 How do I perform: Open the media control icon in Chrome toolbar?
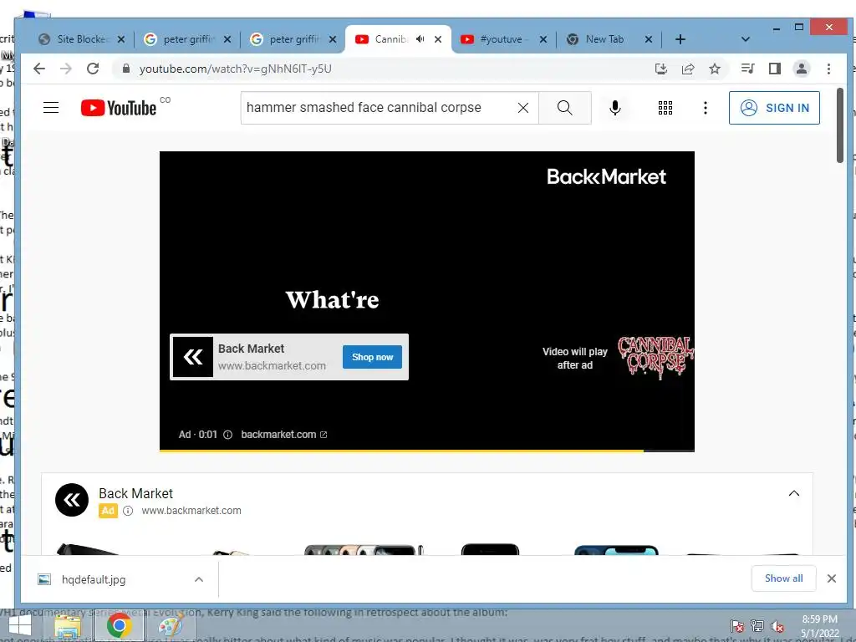click(748, 69)
